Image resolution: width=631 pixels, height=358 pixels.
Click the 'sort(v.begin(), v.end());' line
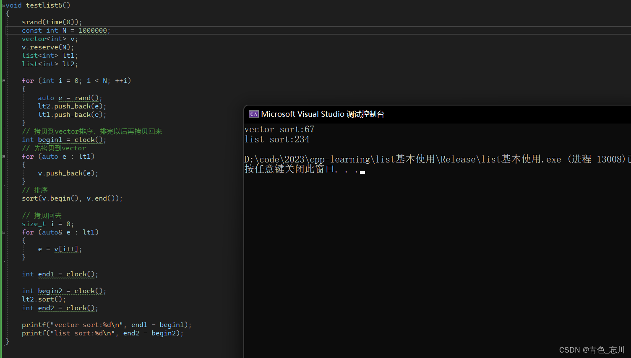[x=72, y=198]
